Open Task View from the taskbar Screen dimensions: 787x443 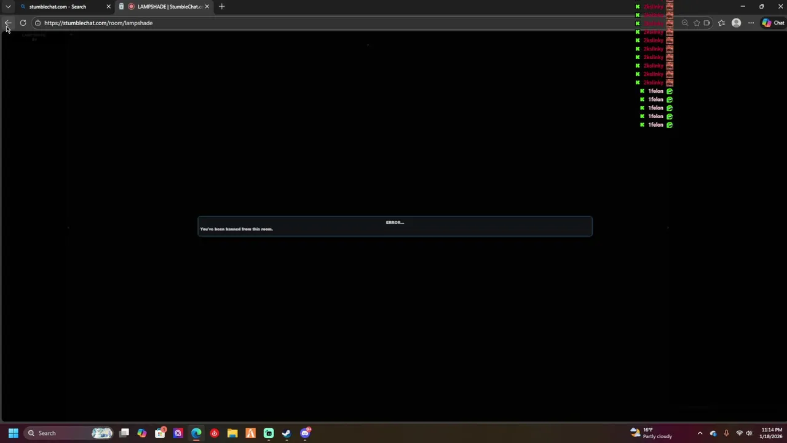click(x=124, y=433)
